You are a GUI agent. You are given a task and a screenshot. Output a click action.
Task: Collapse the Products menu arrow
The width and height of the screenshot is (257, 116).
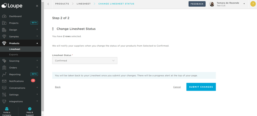pos(37,43)
